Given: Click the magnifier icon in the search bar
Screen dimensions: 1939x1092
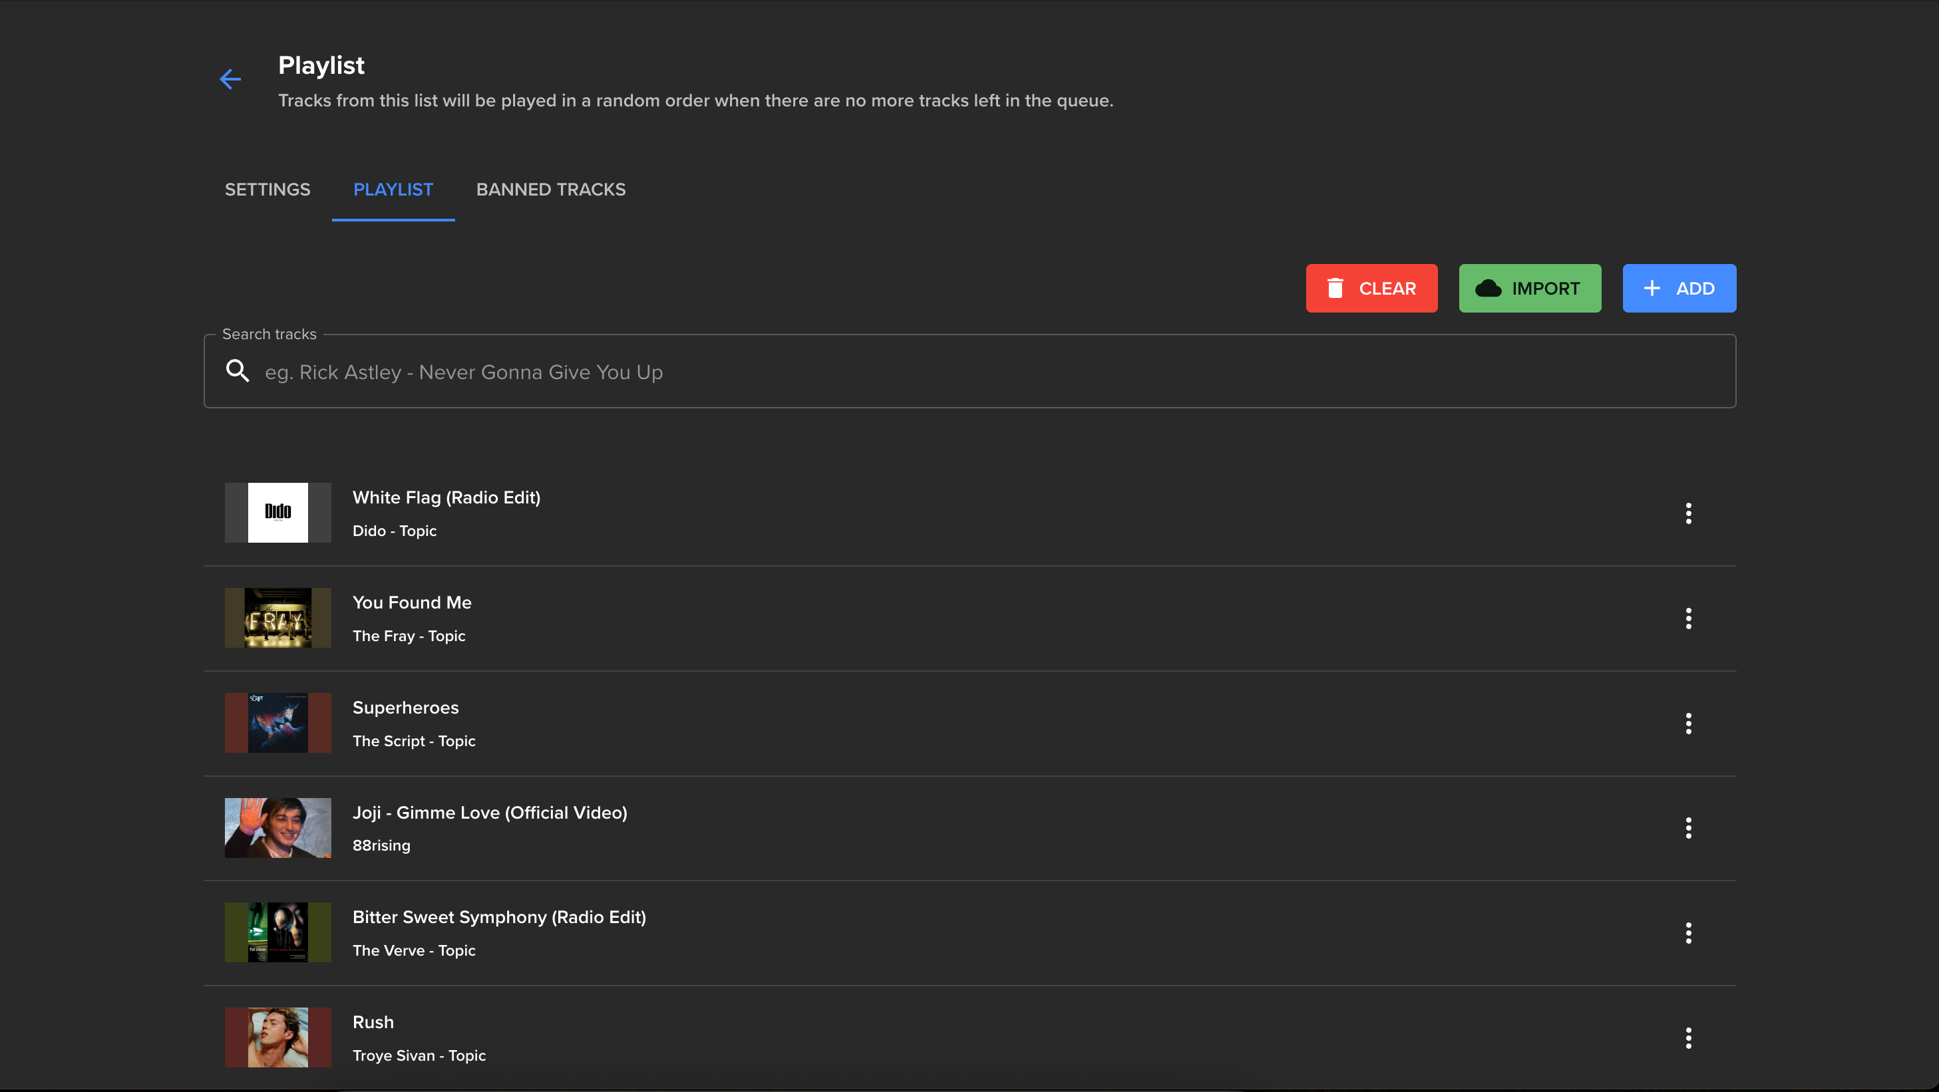Looking at the screenshot, I should tap(237, 371).
